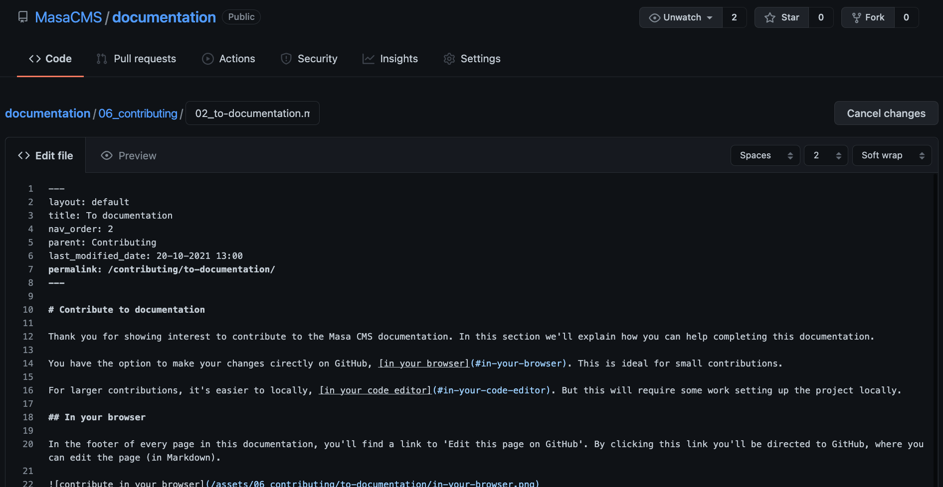Place cursor on permalink line
This screenshot has width=943, height=487.
coord(162,269)
